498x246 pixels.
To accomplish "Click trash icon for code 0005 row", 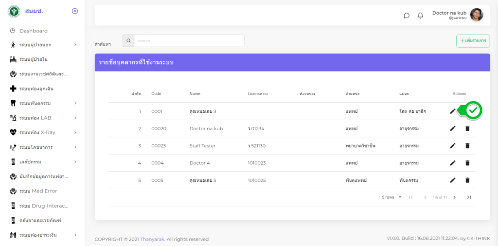I will (467, 180).
